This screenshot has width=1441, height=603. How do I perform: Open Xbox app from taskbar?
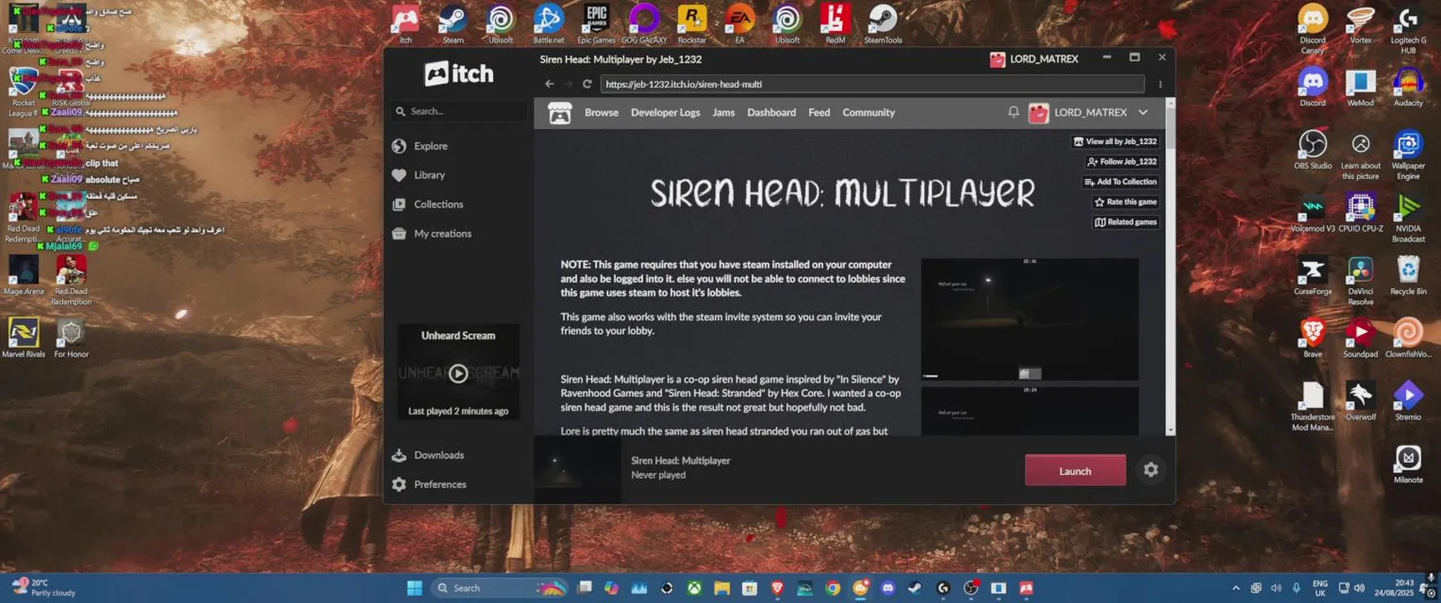tap(694, 588)
